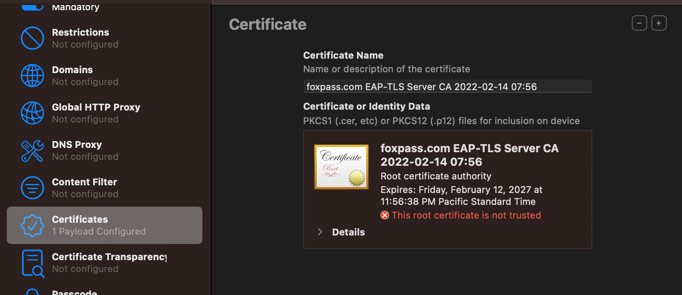Click the 'Name or description of the certificate' text
Screen dimensions: 682x295
point(386,69)
